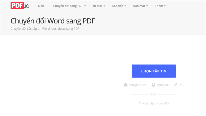Open the Sắp xếp dropdown menu
This screenshot has width=206, height=116.
click(119, 6)
